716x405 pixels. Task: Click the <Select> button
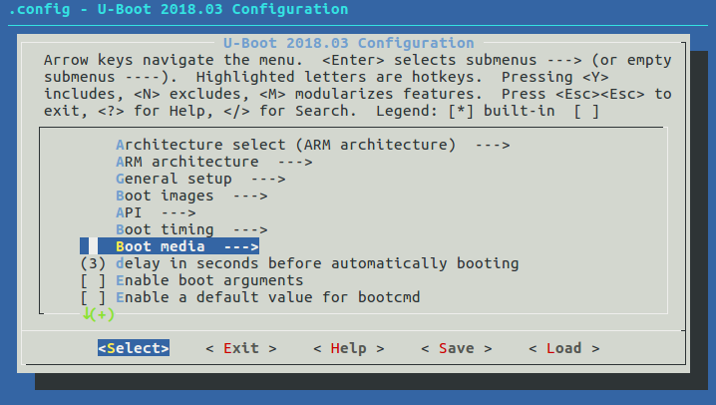pyautogui.click(x=134, y=348)
